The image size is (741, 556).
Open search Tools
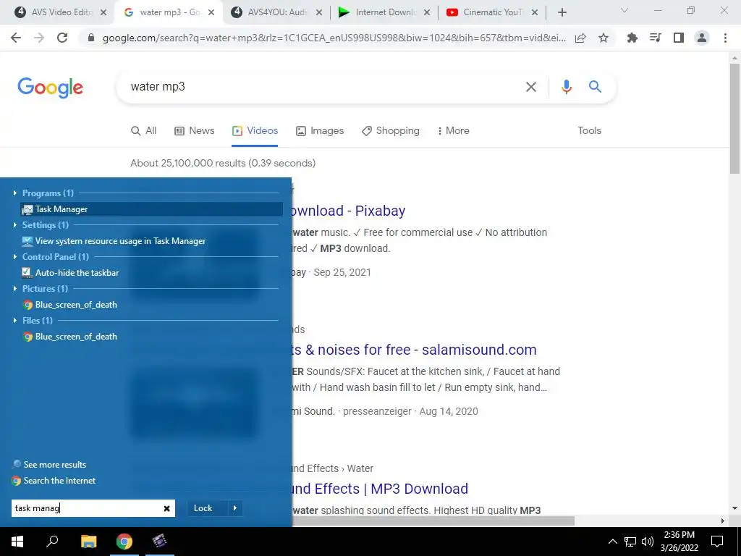tap(589, 130)
